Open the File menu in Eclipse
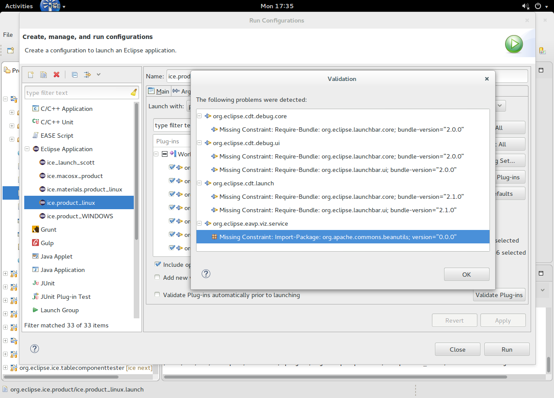554x398 pixels. (8, 35)
